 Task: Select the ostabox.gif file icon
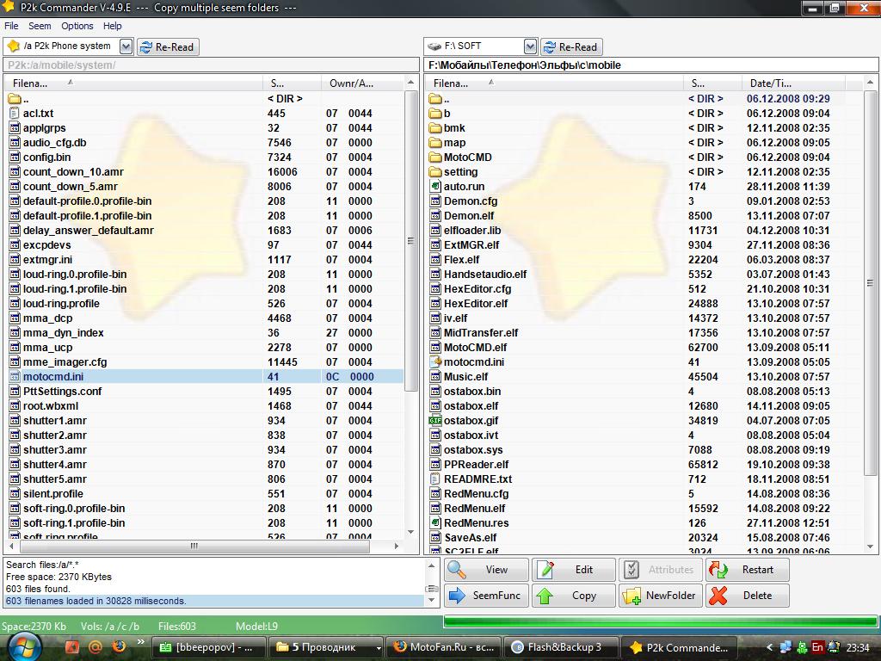pos(435,420)
